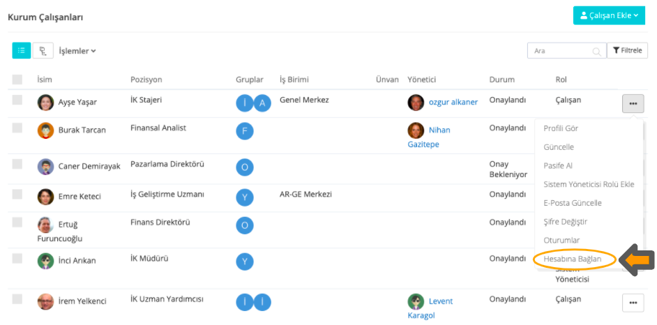Click Caner Demirayak's avatar picture
657x325 pixels.
coord(45,167)
